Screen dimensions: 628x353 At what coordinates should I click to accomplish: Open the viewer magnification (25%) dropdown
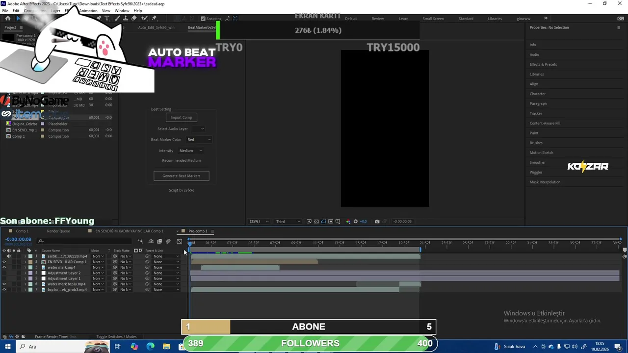(259, 222)
